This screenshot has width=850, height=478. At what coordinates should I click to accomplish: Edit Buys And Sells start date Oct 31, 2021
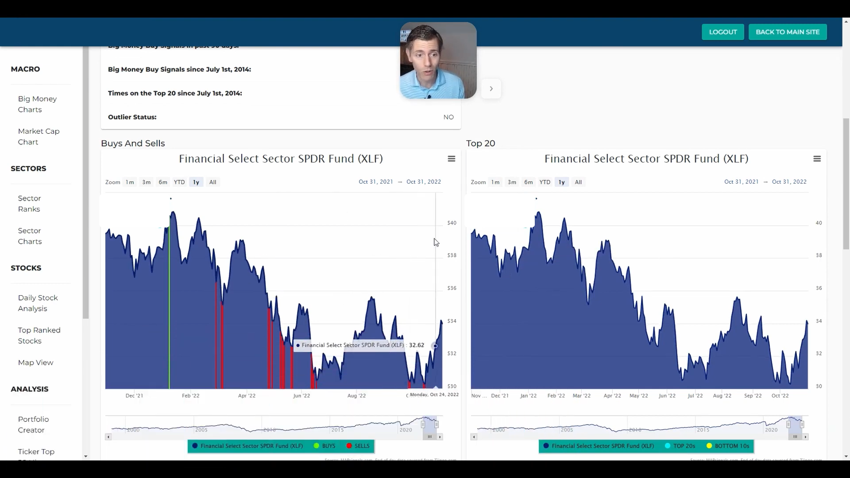pyautogui.click(x=376, y=182)
